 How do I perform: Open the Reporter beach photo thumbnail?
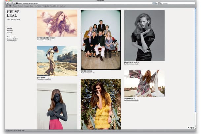point(57,61)
